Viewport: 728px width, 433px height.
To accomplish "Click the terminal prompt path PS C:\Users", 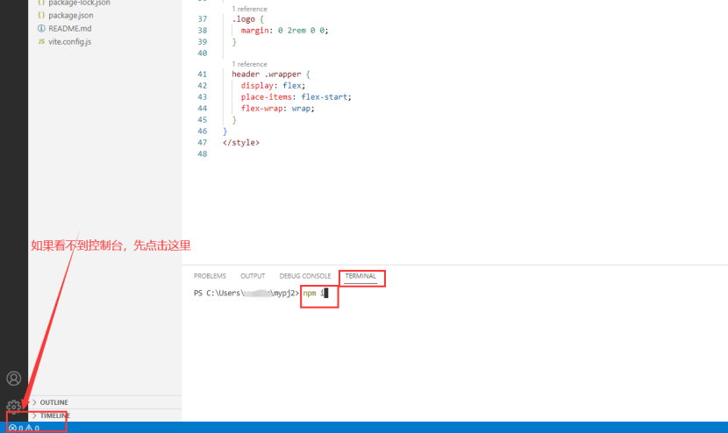I will [x=218, y=293].
